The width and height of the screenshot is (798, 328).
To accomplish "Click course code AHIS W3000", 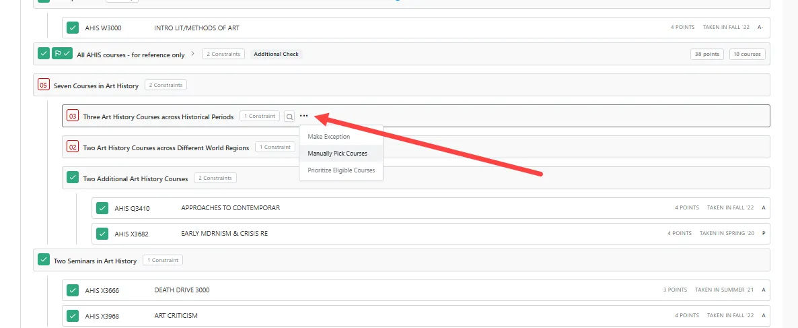I will pyautogui.click(x=104, y=28).
